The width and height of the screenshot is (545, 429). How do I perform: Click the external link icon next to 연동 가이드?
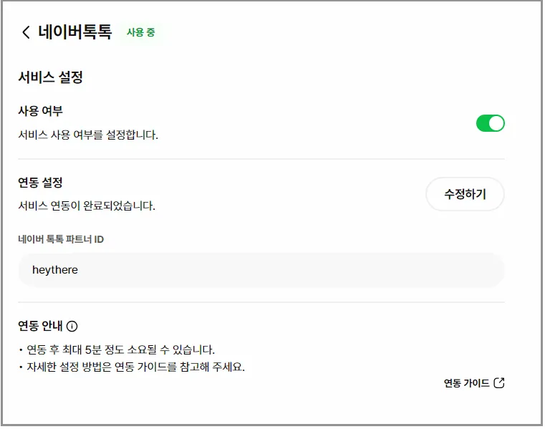(x=499, y=383)
